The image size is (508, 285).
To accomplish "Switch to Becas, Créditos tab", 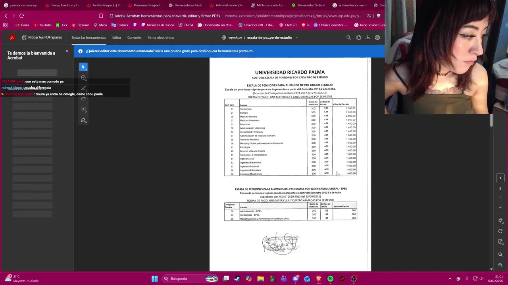I will tap(62, 5).
